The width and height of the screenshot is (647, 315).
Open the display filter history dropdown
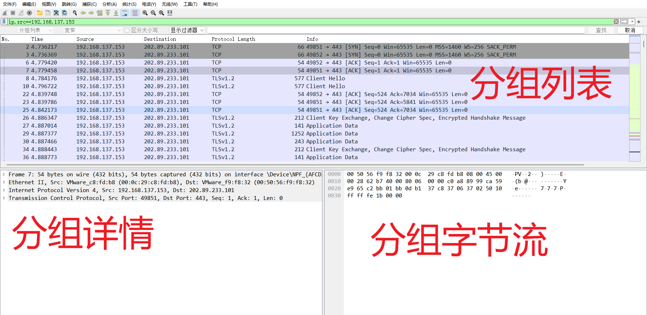pyautogui.click(x=632, y=22)
